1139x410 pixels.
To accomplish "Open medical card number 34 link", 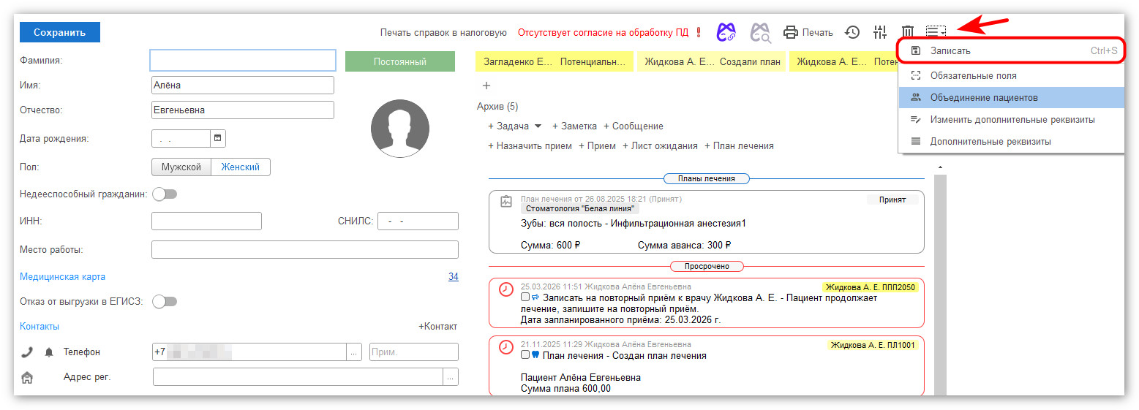I will tap(454, 277).
